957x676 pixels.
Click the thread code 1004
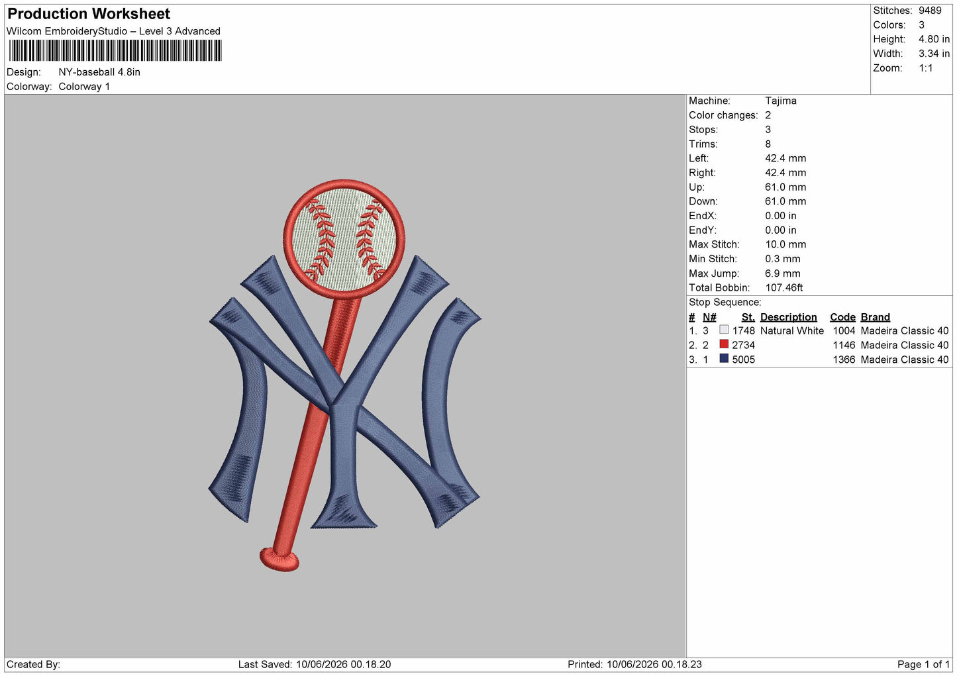844,331
